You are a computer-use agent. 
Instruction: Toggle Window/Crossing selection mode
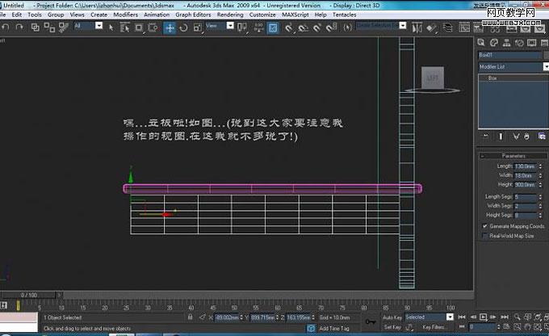[153, 27]
